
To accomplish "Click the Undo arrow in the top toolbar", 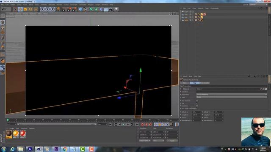I will point(4,9).
